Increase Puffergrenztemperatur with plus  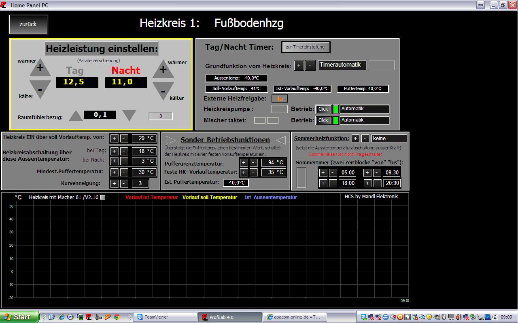click(244, 163)
